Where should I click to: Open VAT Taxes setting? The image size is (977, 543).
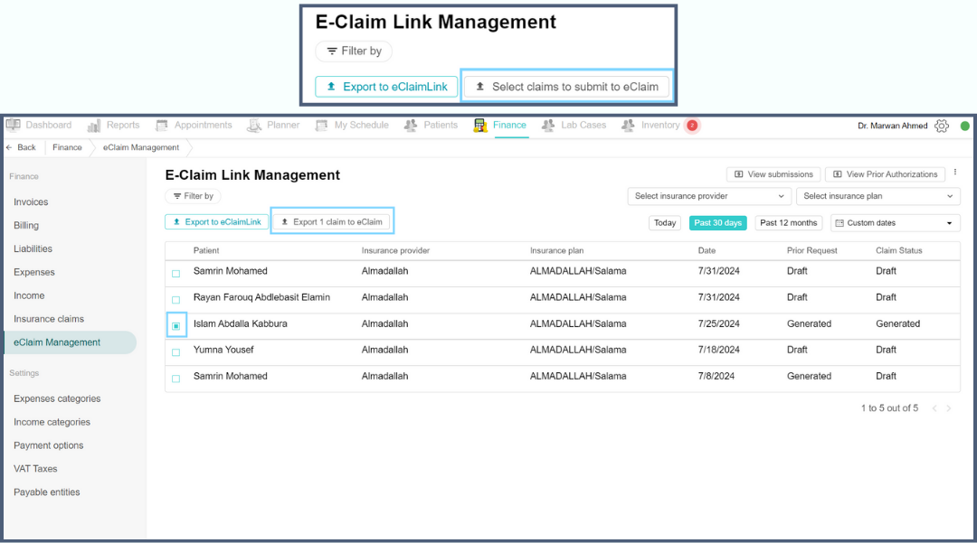[x=35, y=469]
